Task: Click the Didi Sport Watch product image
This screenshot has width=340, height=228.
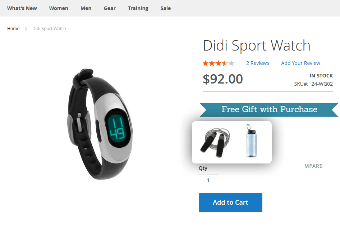Action: (100, 124)
